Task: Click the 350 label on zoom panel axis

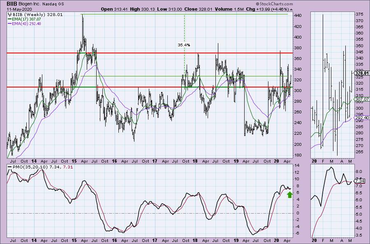Action: pyautogui.click(x=359, y=46)
